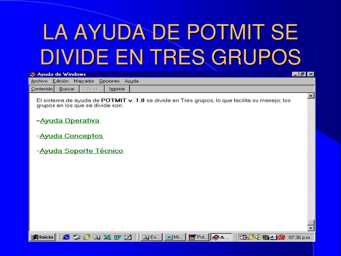Image resolution: width=341 pixels, height=256 pixels.
Task: Launch Internet Explorer from quick launch
Action: [66, 237]
